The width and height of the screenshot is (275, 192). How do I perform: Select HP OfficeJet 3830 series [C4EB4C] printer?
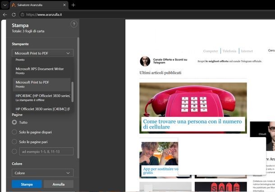point(42,109)
